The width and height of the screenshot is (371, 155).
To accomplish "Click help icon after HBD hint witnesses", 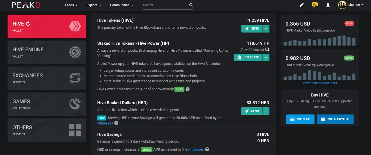I will coord(116,123).
